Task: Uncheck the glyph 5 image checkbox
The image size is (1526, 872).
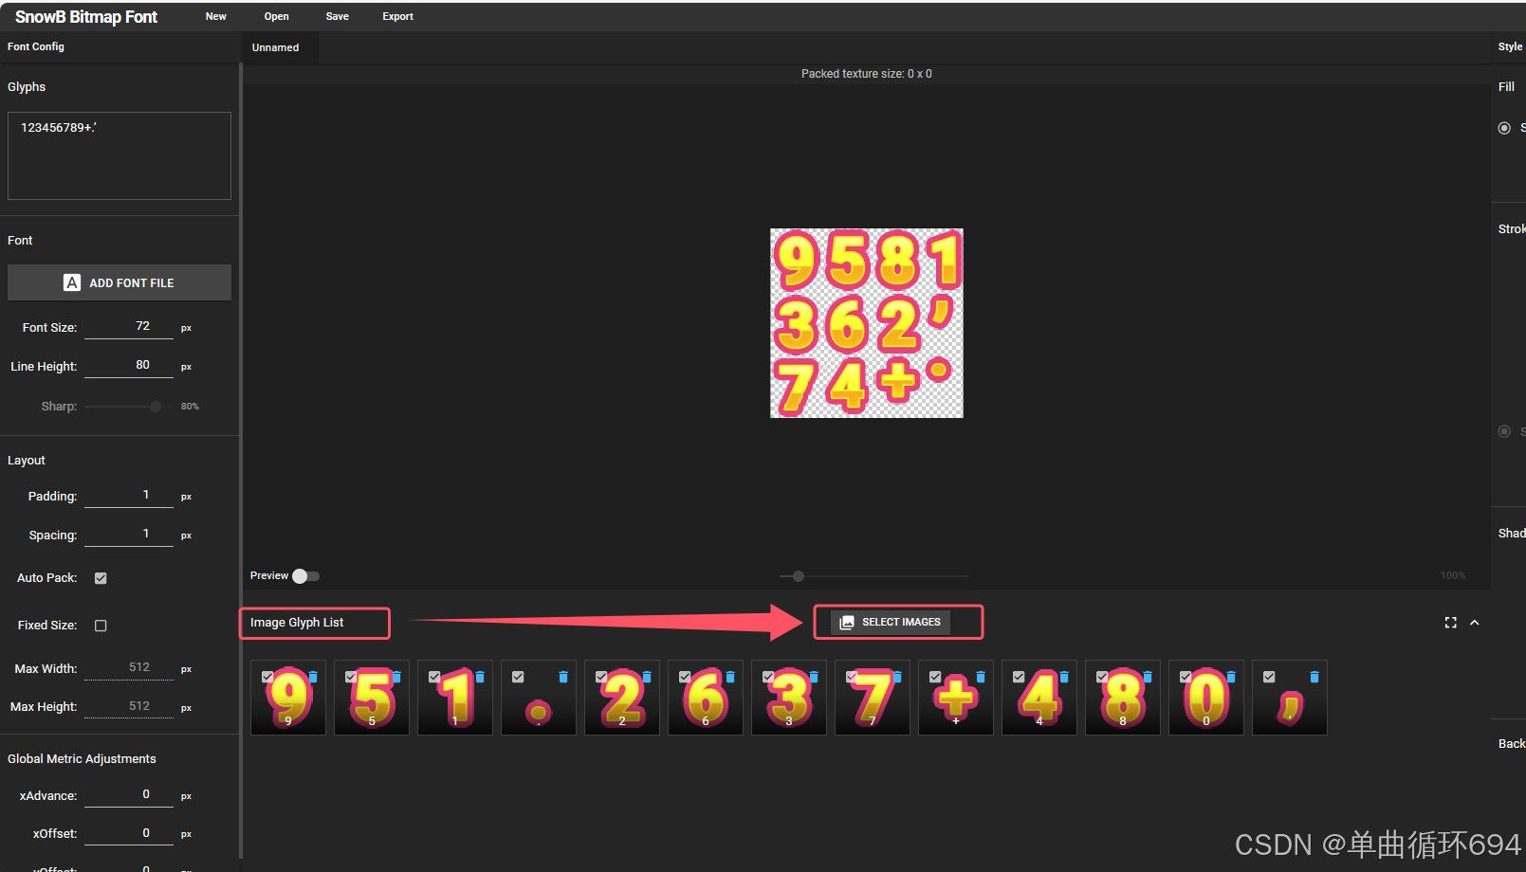Action: tap(351, 677)
